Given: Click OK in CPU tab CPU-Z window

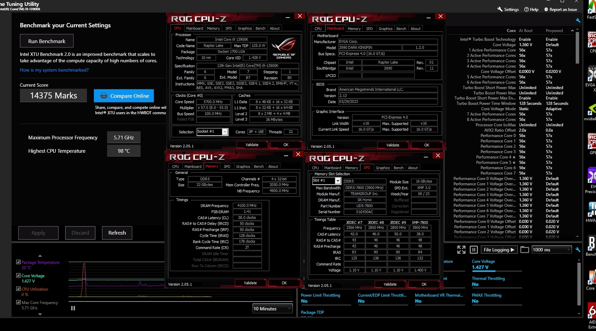Looking at the screenshot, I should click(x=286, y=145).
